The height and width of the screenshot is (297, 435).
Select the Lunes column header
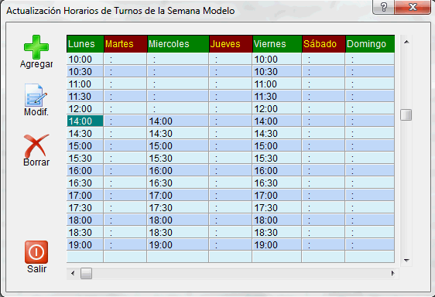(85, 44)
